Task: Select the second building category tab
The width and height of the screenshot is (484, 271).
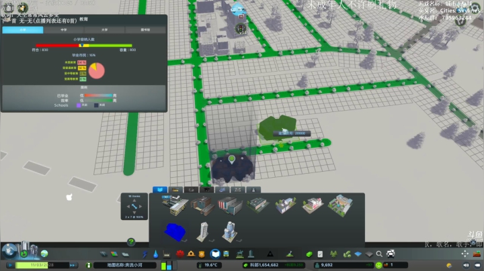Action: pos(175,190)
